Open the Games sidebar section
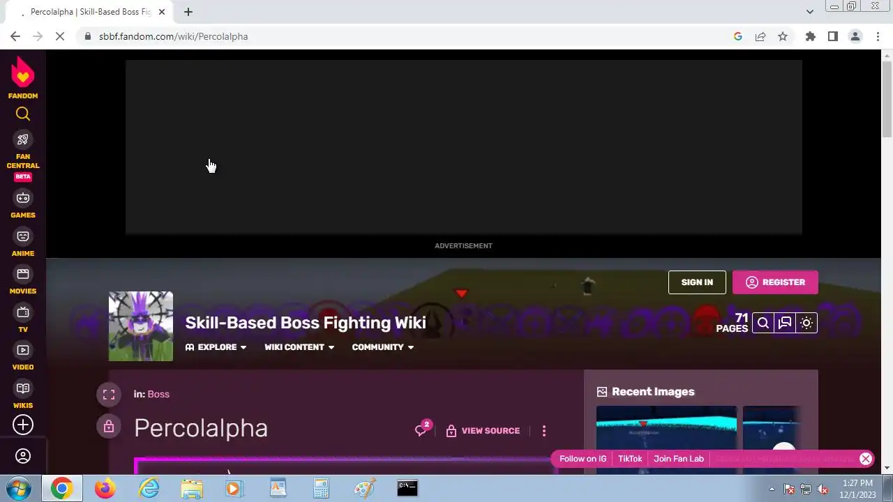This screenshot has height=502, width=893. 23,204
